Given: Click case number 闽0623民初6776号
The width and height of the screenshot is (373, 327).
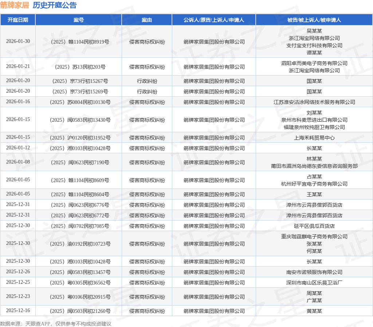Looking at the screenshot, I should [x=80, y=205].
